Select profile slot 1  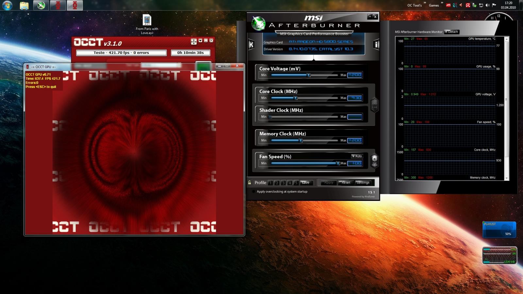coord(271,183)
